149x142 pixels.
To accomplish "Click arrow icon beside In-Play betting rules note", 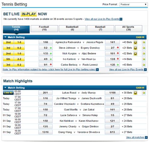I will coord(97,70).
